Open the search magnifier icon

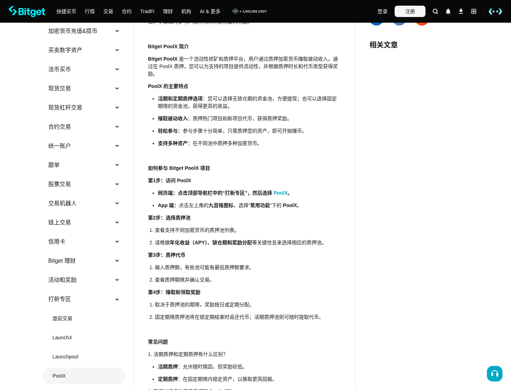(x=435, y=11)
